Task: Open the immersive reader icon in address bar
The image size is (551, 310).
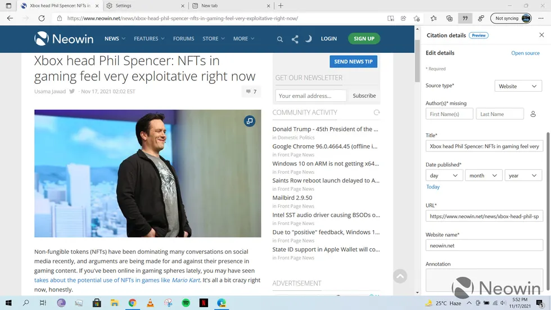Action: 391,18
